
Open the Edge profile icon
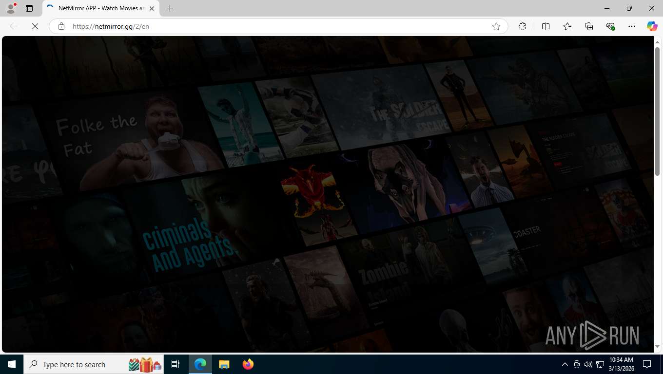coord(11,8)
